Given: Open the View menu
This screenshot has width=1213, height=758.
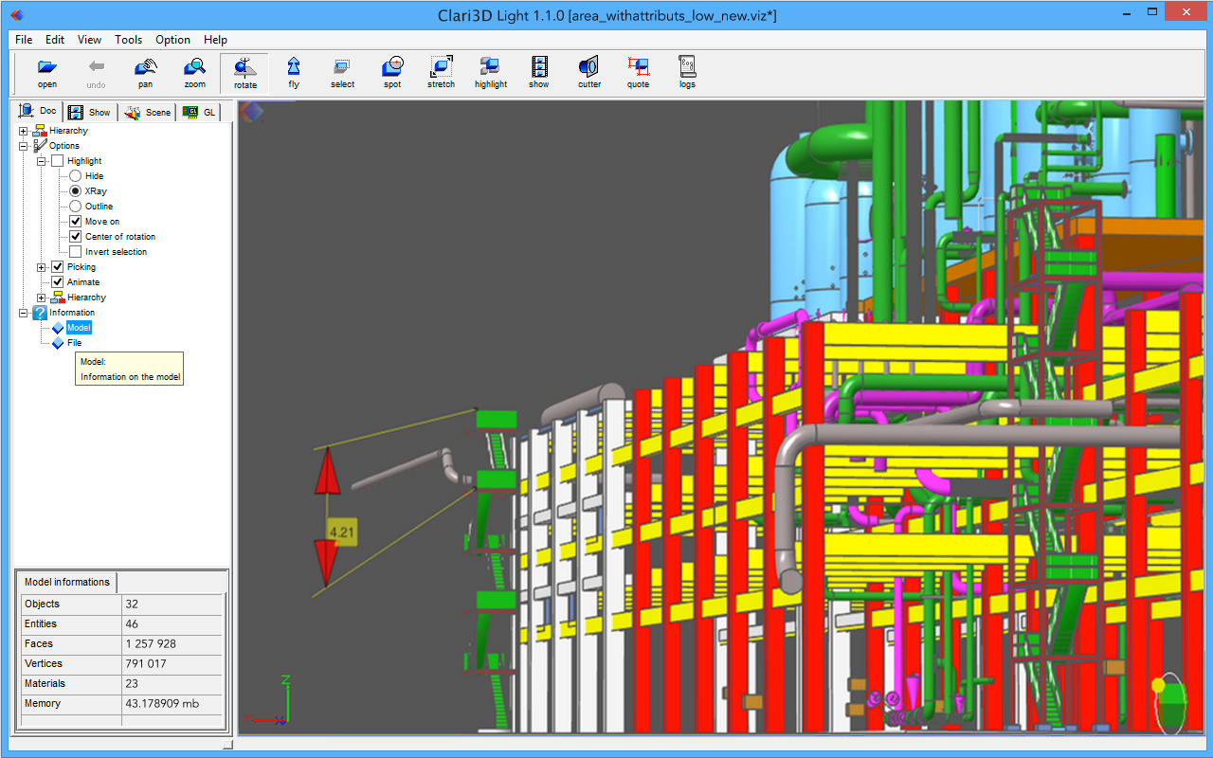Looking at the screenshot, I should pos(89,40).
